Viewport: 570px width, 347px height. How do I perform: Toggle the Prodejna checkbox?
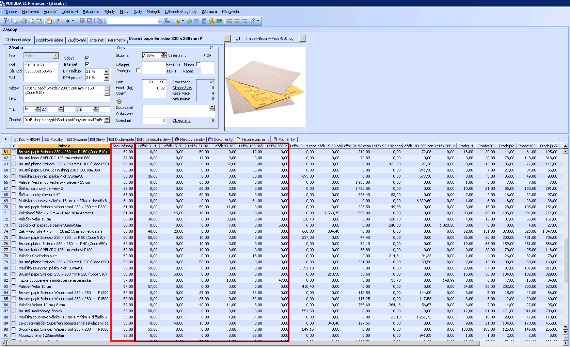point(138,71)
